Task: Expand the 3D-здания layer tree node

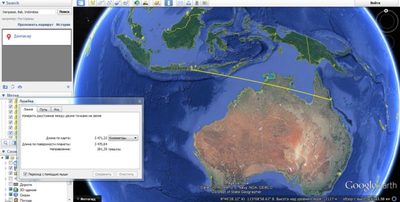Action: coord(6,190)
